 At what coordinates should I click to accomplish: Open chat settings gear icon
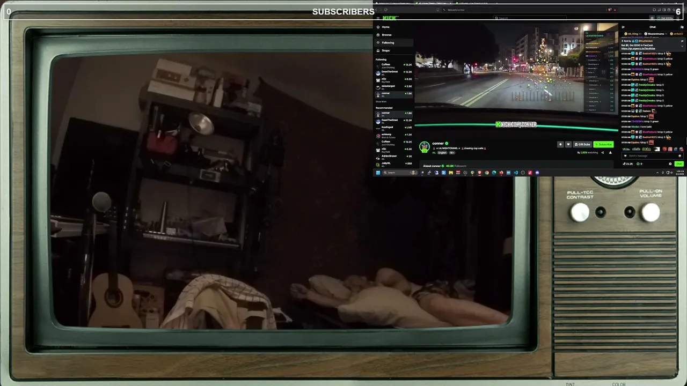pyautogui.click(x=670, y=164)
